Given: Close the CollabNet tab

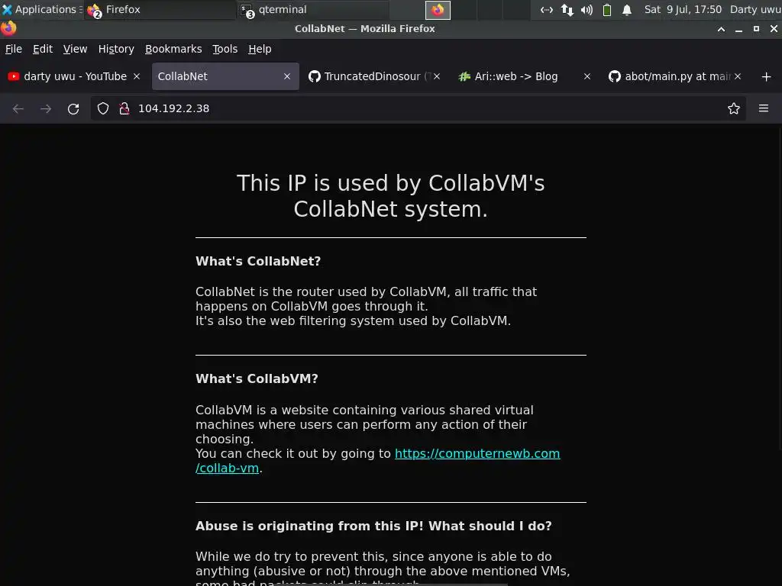Looking at the screenshot, I should 287,76.
